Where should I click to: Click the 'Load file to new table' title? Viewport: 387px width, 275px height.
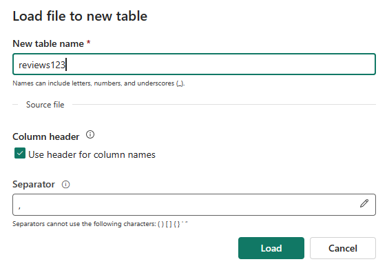[x=80, y=16]
